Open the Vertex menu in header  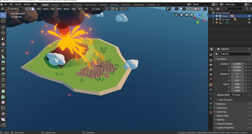[66, 9]
